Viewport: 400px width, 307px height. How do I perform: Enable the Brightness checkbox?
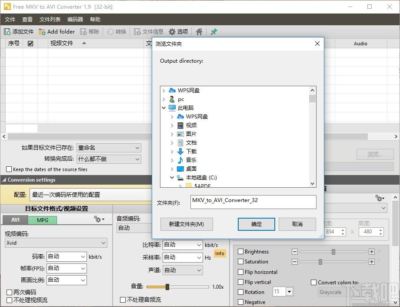point(240,252)
